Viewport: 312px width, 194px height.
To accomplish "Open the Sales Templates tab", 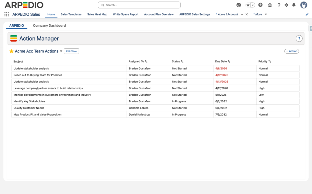I will [x=71, y=14].
